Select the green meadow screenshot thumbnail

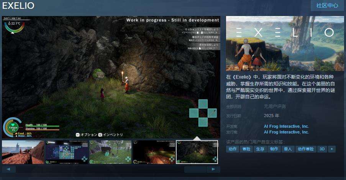(110, 152)
